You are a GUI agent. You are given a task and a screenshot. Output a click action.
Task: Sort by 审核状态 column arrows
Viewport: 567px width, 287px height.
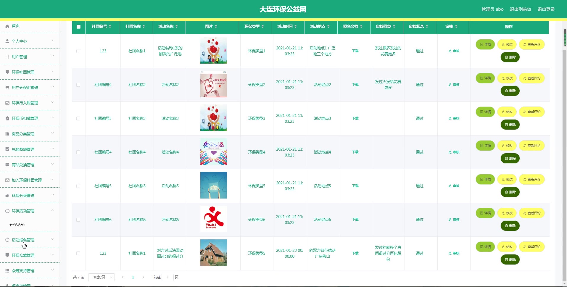click(427, 27)
